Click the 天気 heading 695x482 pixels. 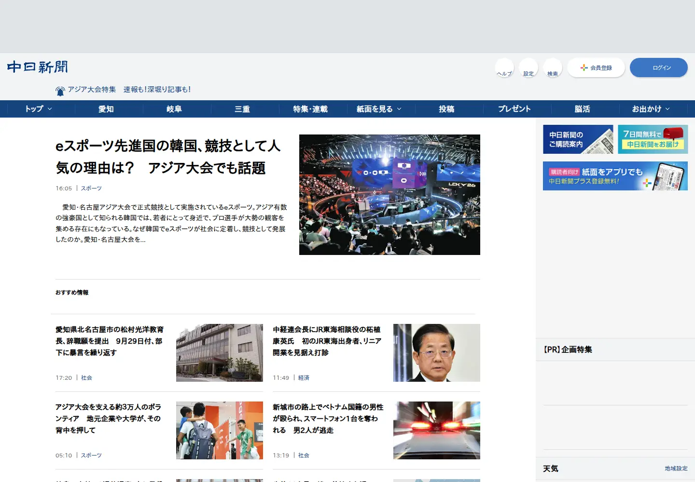click(x=551, y=469)
